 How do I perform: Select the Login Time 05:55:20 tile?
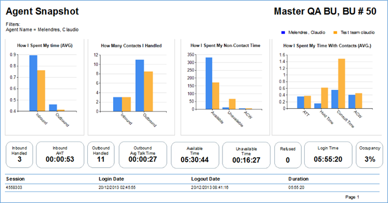(x=328, y=155)
